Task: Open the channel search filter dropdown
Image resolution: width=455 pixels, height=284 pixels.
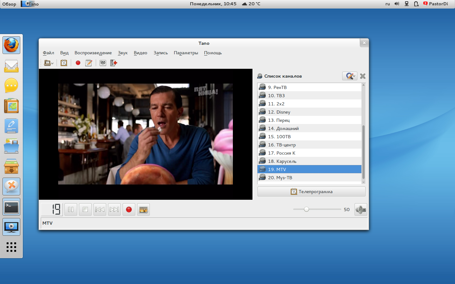Action: (x=350, y=76)
